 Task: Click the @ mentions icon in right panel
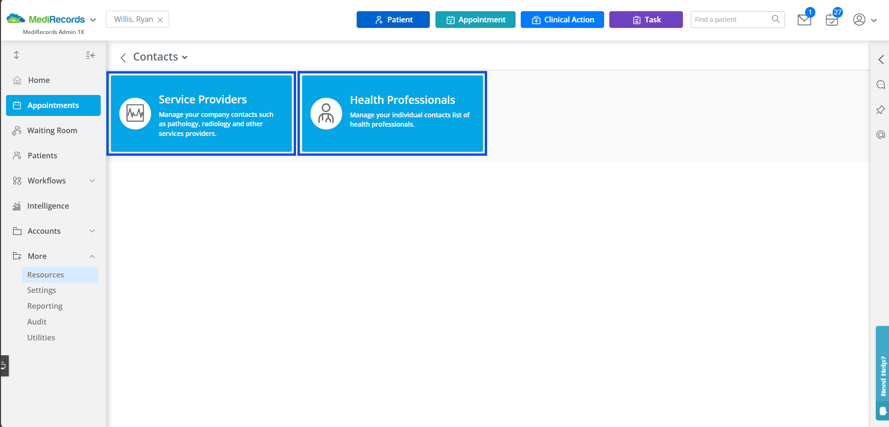[881, 135]
